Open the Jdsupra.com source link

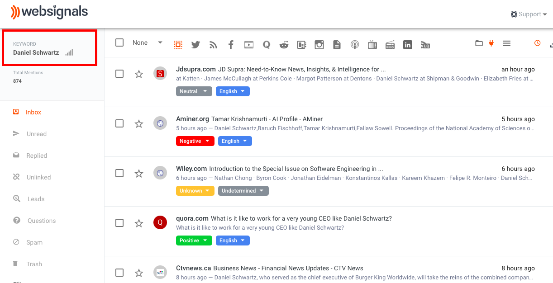(x=196, y=69)
